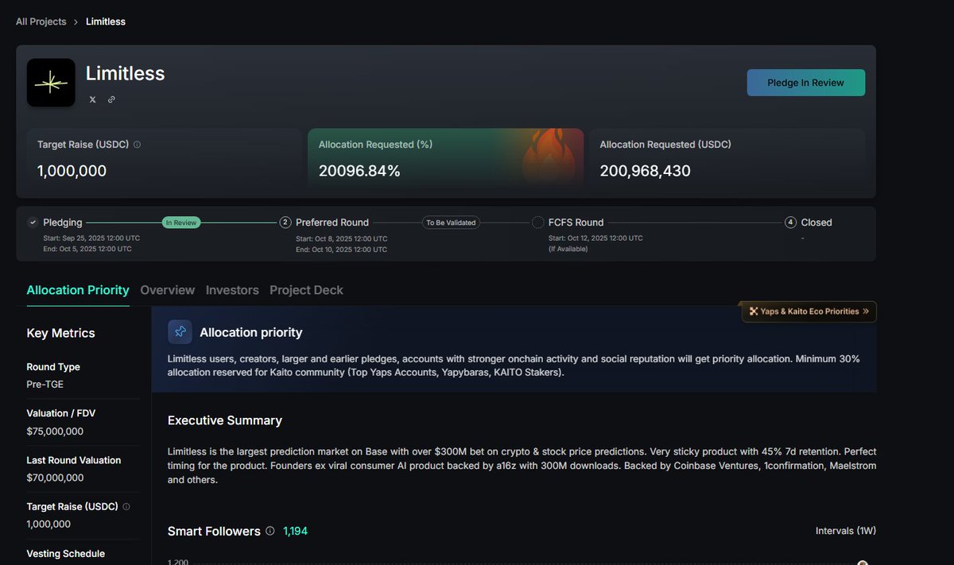Go back to All Projects
The width and height of the screenshot is (954, 565).
[41, 21]
